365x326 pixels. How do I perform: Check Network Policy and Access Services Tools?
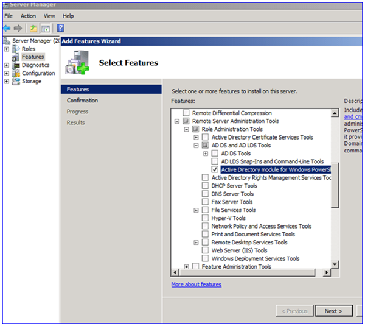pos(205,226)
